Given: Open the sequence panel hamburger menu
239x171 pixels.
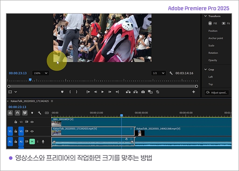Looking at the screenshot, I should (52, 101).
